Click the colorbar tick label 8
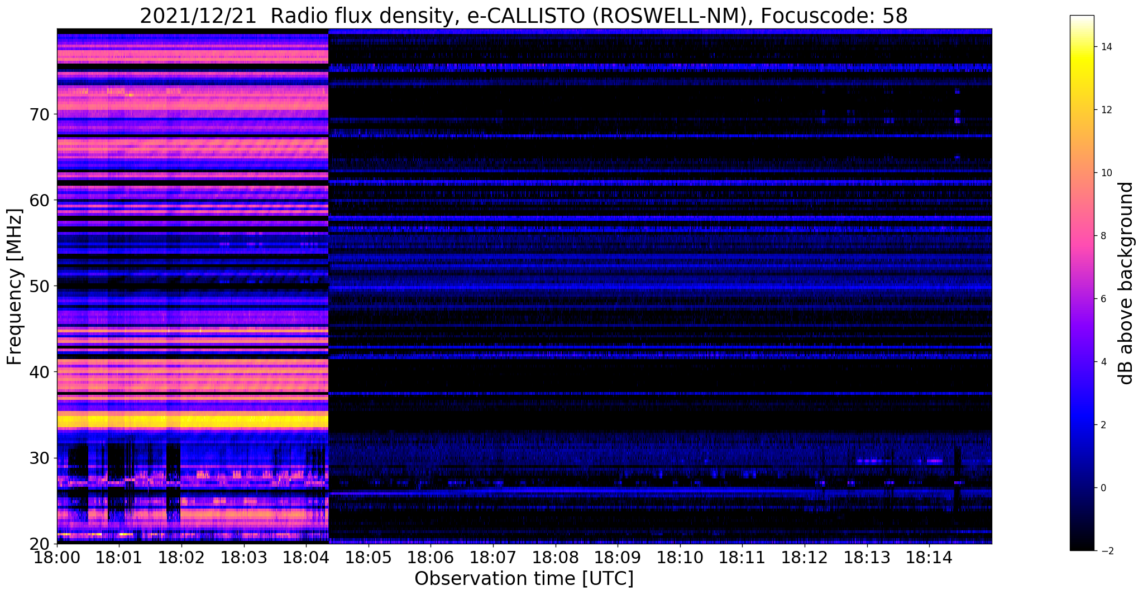This screenshot has height=595, width=1143. [x=1103, y=236]
